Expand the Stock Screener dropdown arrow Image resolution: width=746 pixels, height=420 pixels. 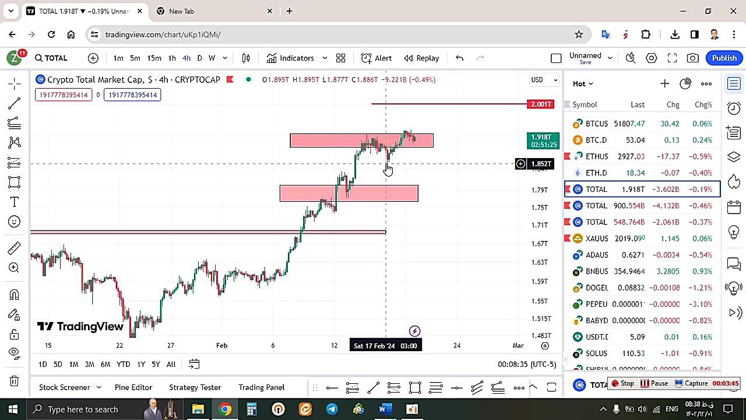[x=98, y=387]
